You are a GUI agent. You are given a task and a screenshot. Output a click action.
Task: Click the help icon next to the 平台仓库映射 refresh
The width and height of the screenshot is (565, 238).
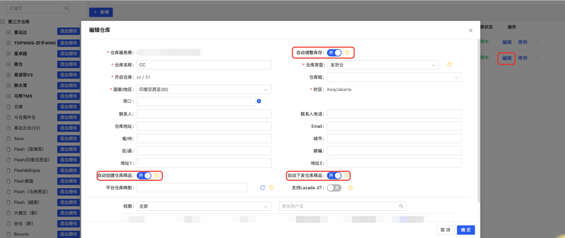coord(271,187)
